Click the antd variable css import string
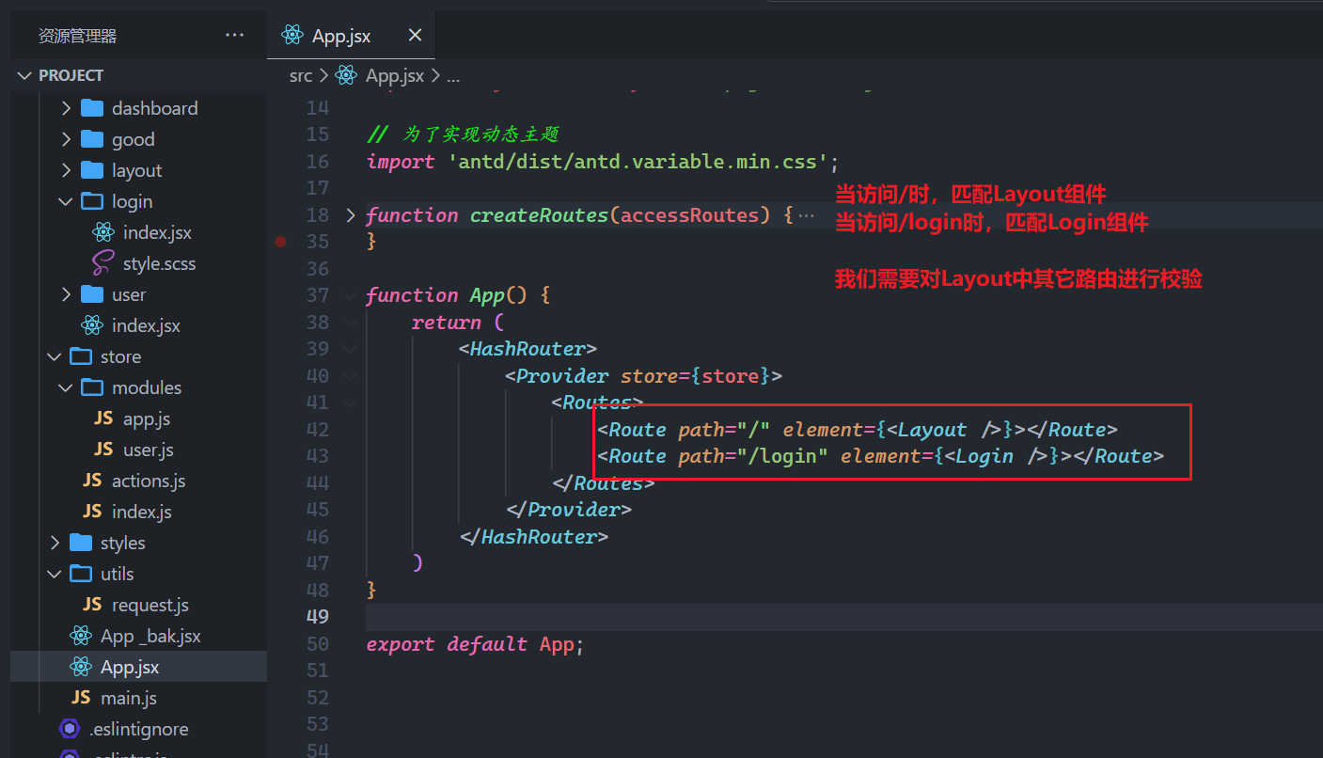Viewport: 1323px width, 758px height. [x=638, y=162]
